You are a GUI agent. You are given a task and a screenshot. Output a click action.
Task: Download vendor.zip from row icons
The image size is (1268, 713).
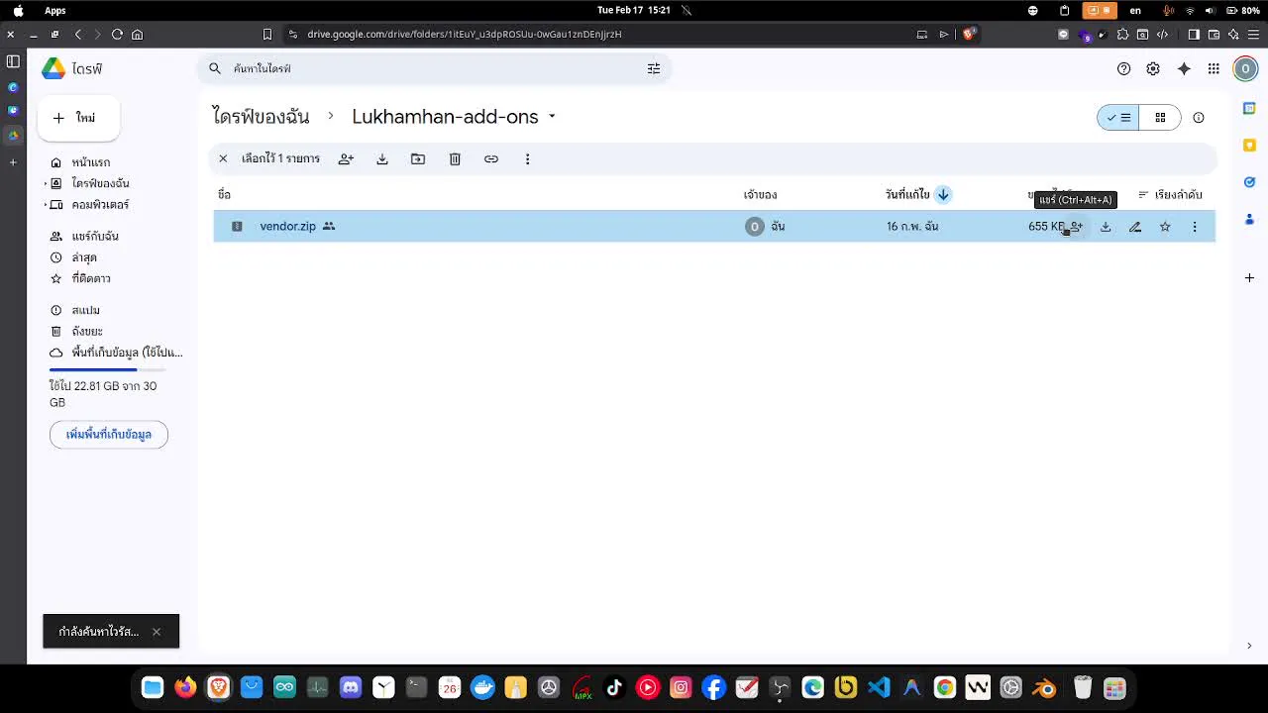1106,227
